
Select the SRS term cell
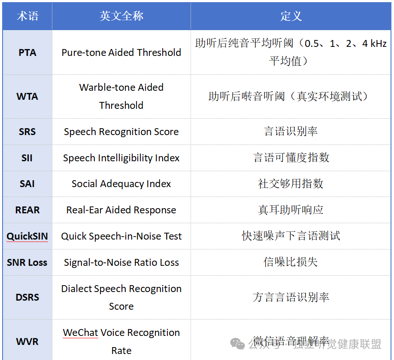click(x=27, y=132)
